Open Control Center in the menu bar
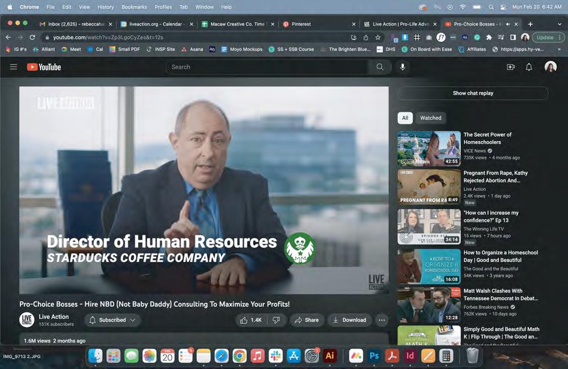 click(503, 7)
